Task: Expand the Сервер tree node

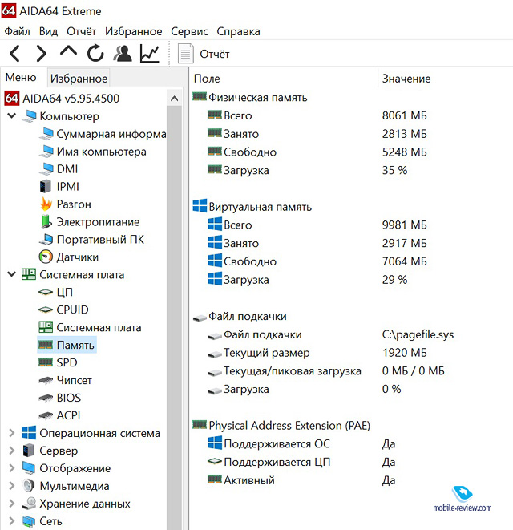Action: pyautogui.click(x=12, y=451)
